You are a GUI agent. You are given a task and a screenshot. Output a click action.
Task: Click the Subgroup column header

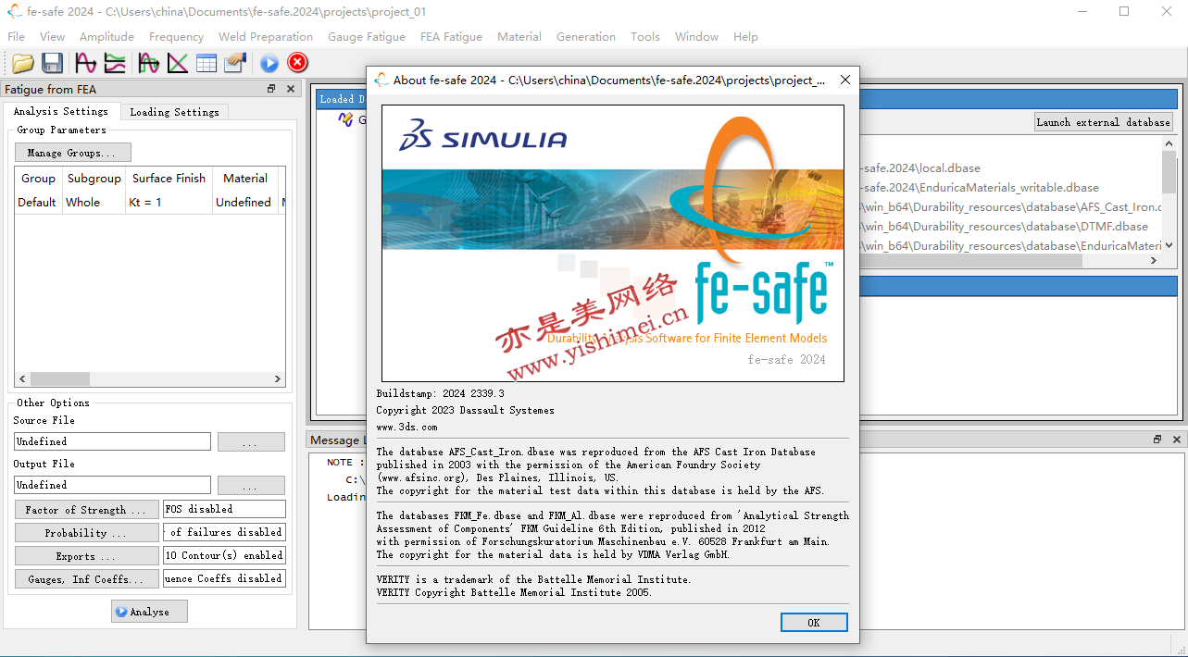click(x=94, y=179)
